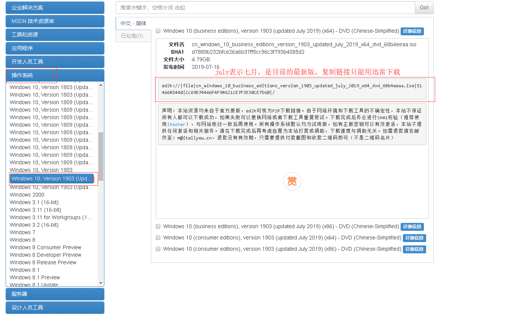
Task: Open 详细信息 for consumer editions x64
Action: (415, 238)
